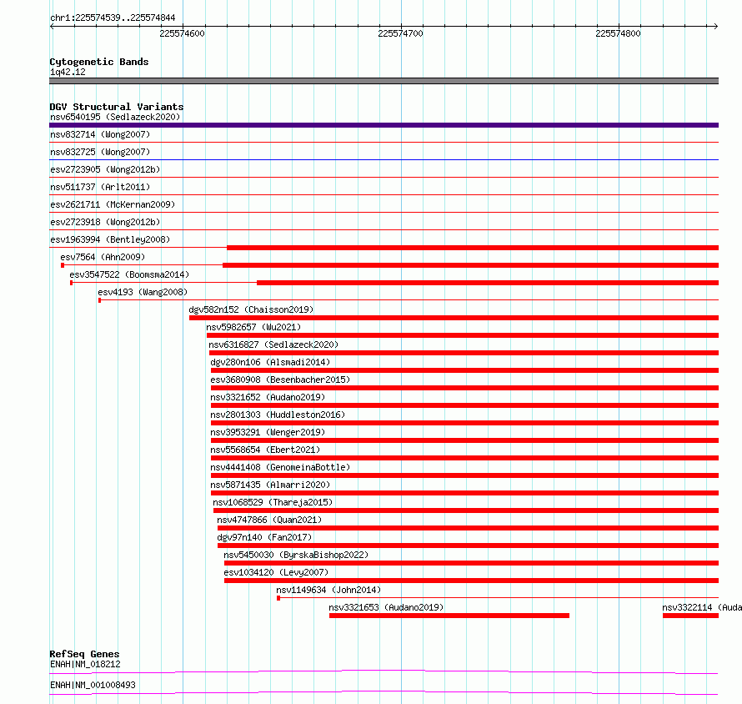
Task: Open esv1963994 (Bentley2008) variant
Action: click(x=110, y=239)
